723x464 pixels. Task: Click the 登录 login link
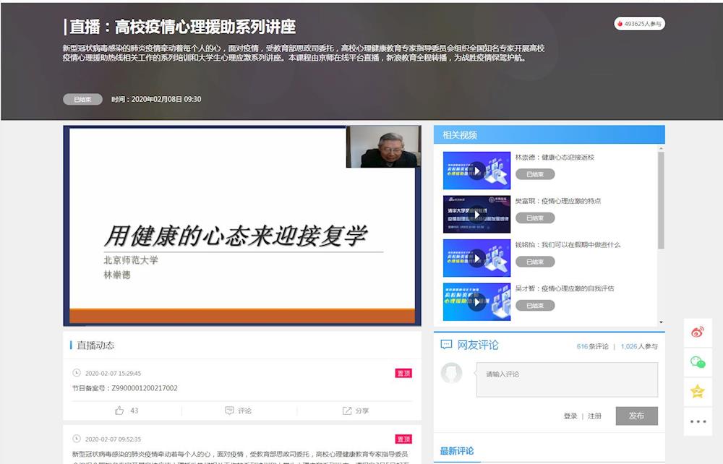tap(570, 416)
